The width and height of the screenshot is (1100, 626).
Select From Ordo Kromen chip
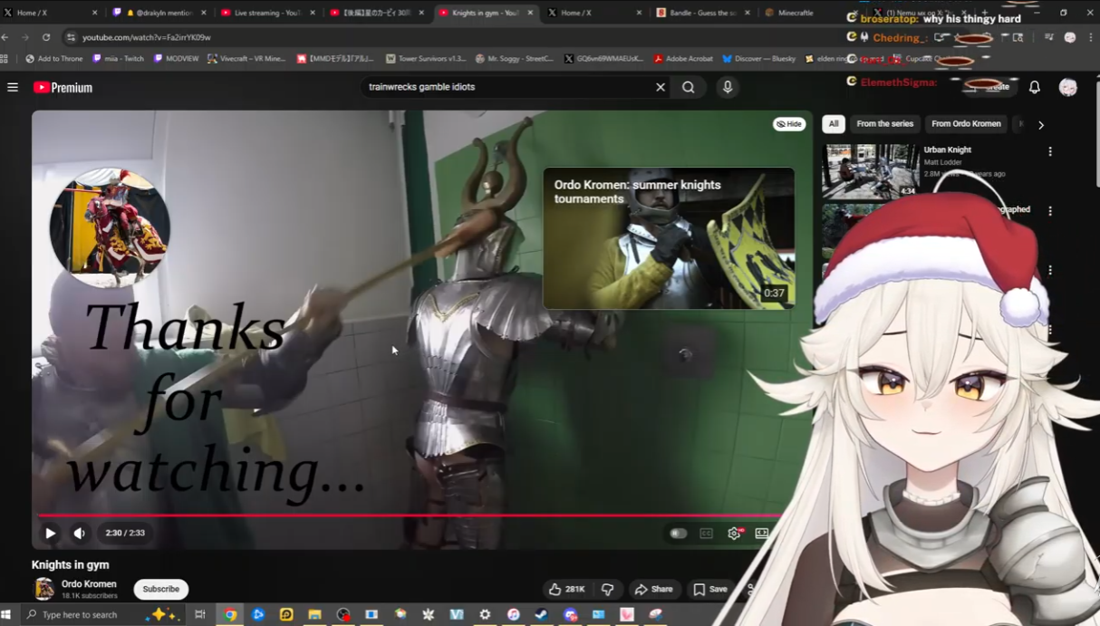966,123
